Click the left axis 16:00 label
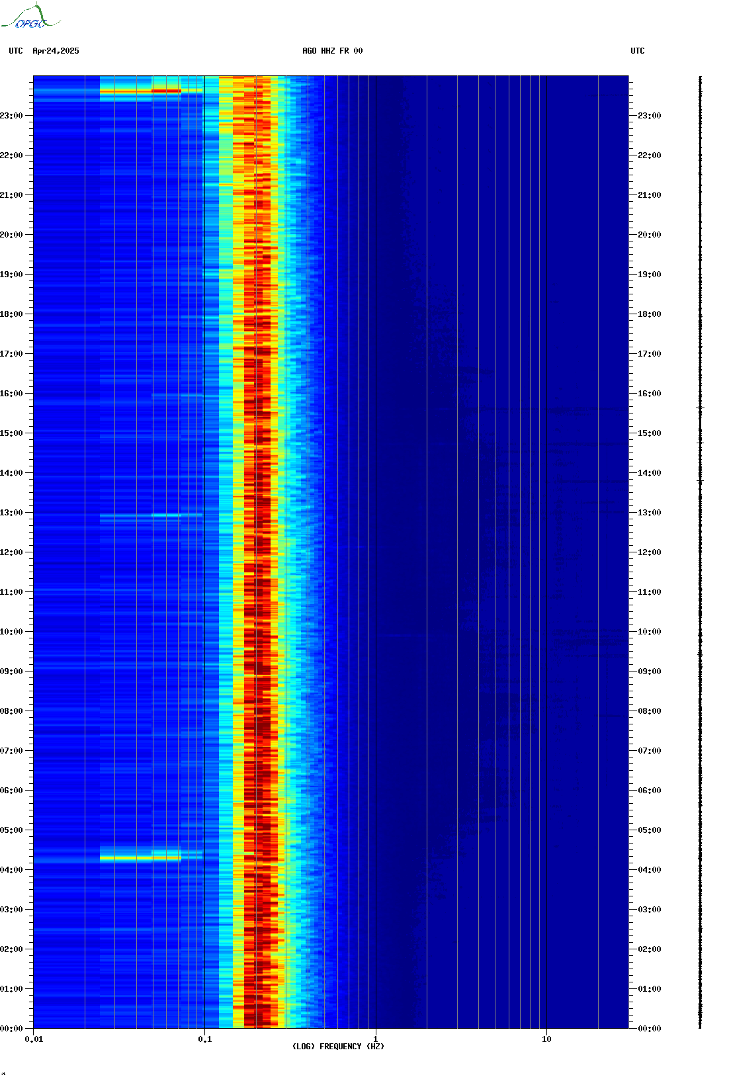This screenshot has height=1081, width=729. pyautogui.click(x=11, y=394)
